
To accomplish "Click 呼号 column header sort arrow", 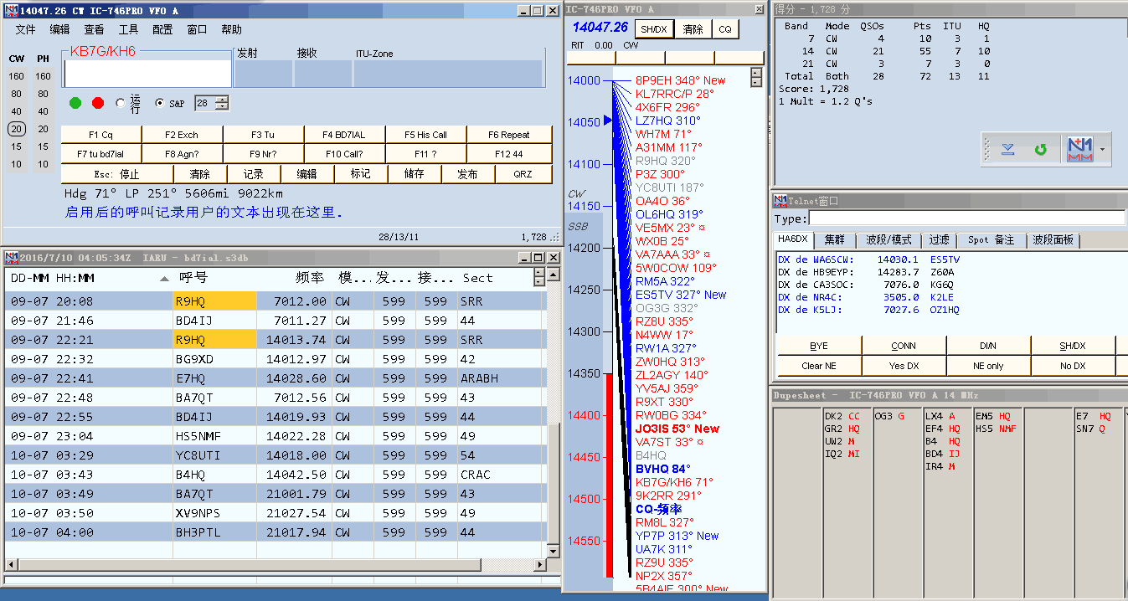I will [x=164, y=278].
